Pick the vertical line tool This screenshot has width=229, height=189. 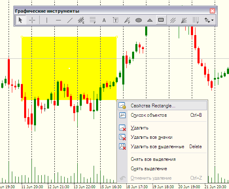tap(47, 20)
